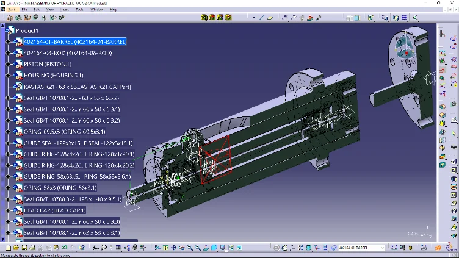The height and width of the screenshot is (258, 459).
Task: Open the Insert menu
Action: pyautogui.click(x=63, y=10)
